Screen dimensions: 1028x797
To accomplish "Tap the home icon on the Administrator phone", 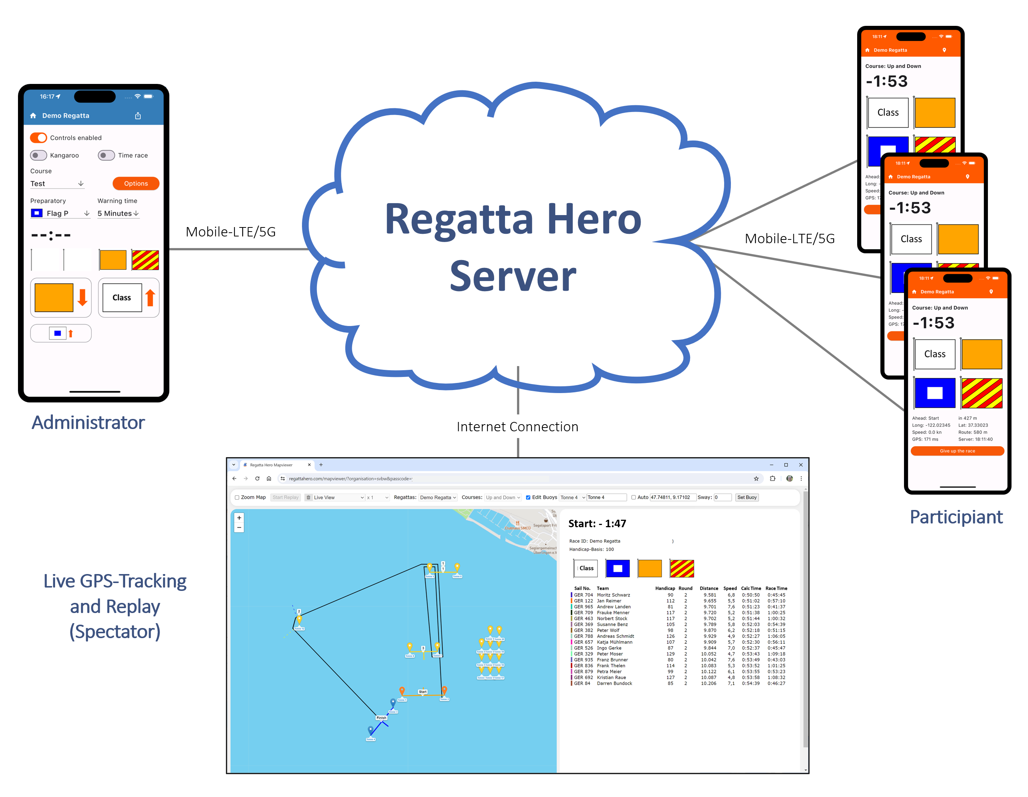I will (33, 115).
